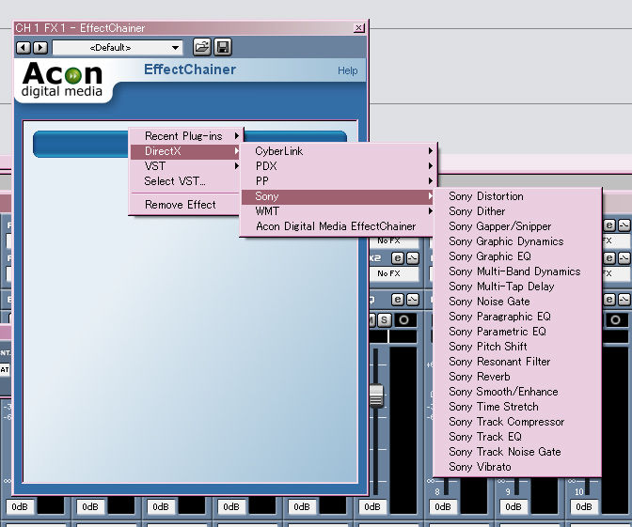This screenshot has height=527, width=632.
Task: Click lowest curve icon in channel 10 strip
Action: [x=624, y=300]
